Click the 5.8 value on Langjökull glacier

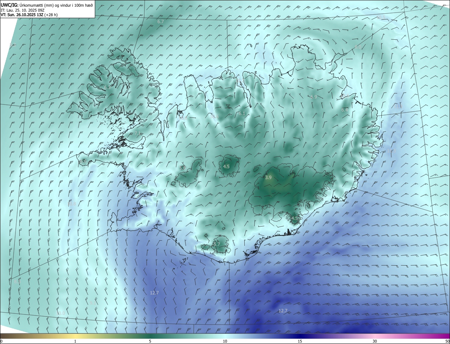point(182,168)
